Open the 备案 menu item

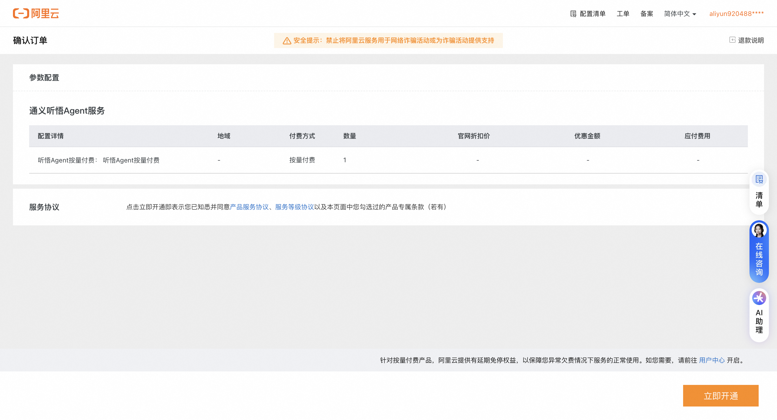pos(647,13)
